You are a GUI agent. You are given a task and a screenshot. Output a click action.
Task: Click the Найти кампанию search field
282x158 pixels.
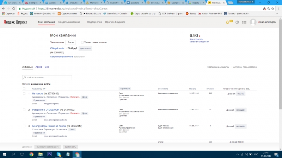click(x=47, y=78)
